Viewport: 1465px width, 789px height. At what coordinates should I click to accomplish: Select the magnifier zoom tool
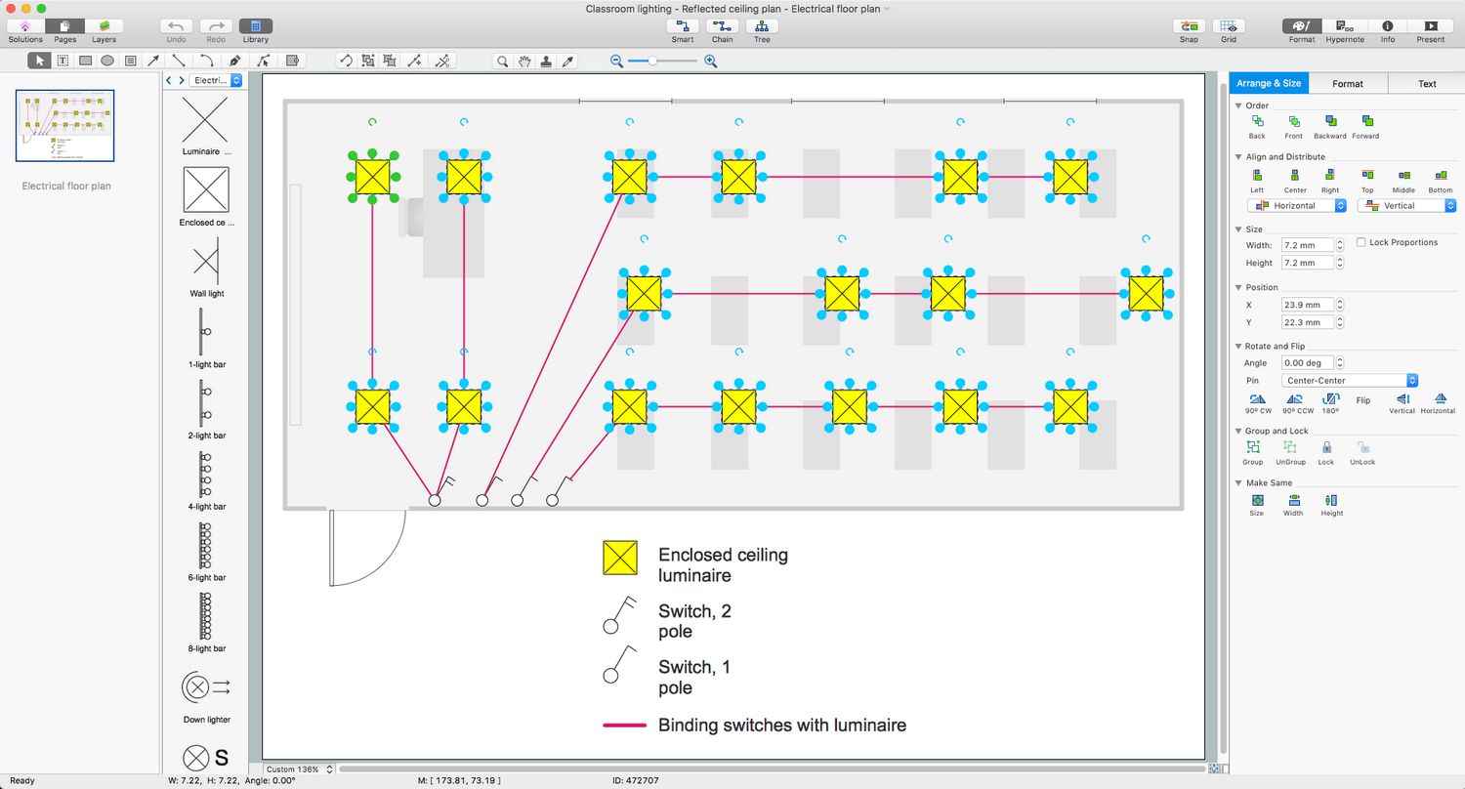[x=502, y=61]
